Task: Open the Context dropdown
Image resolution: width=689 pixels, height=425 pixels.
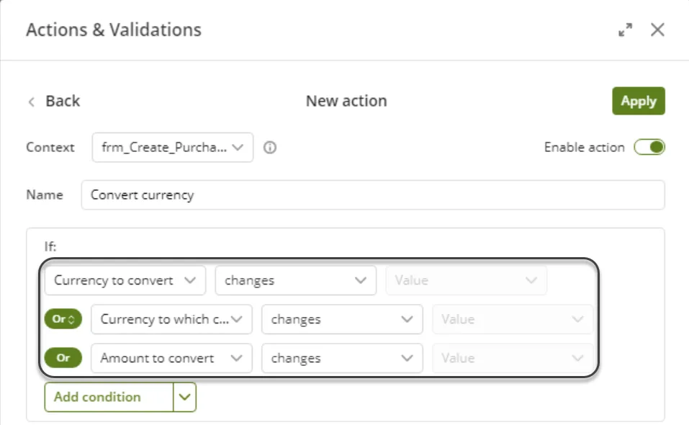Action: [173, 147]
